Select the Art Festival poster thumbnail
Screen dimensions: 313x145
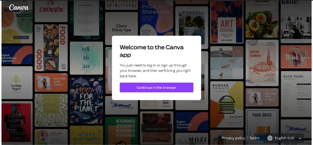pos(226,22)
